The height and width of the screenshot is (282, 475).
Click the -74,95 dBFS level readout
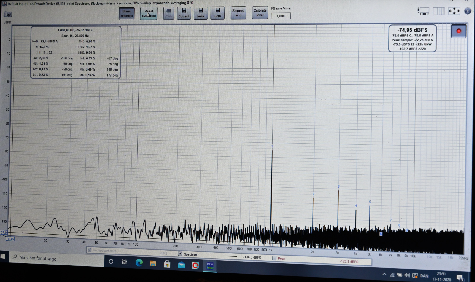(x=412, y=30)
